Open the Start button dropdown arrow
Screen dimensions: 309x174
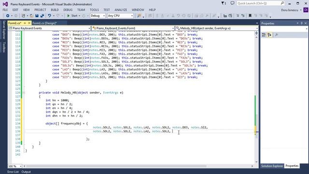coord(79,15)
